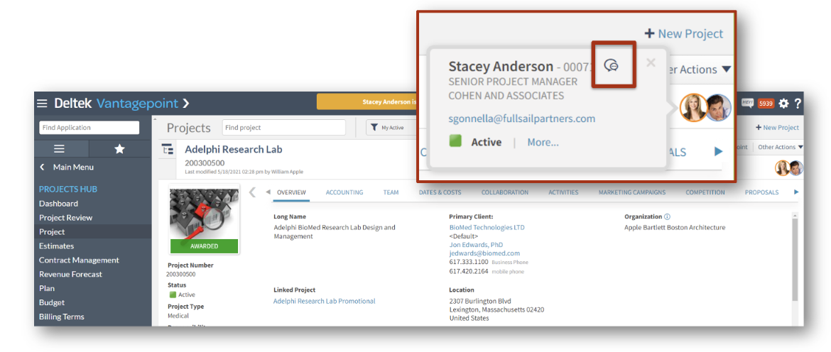This screenshot has height=352, width=831.
Task: Click the plus New Project in the enlarged callout
Action: (684, 34)
